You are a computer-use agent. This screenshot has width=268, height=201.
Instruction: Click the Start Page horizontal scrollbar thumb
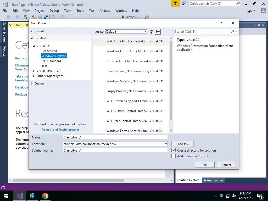click(x=68, y=180)
